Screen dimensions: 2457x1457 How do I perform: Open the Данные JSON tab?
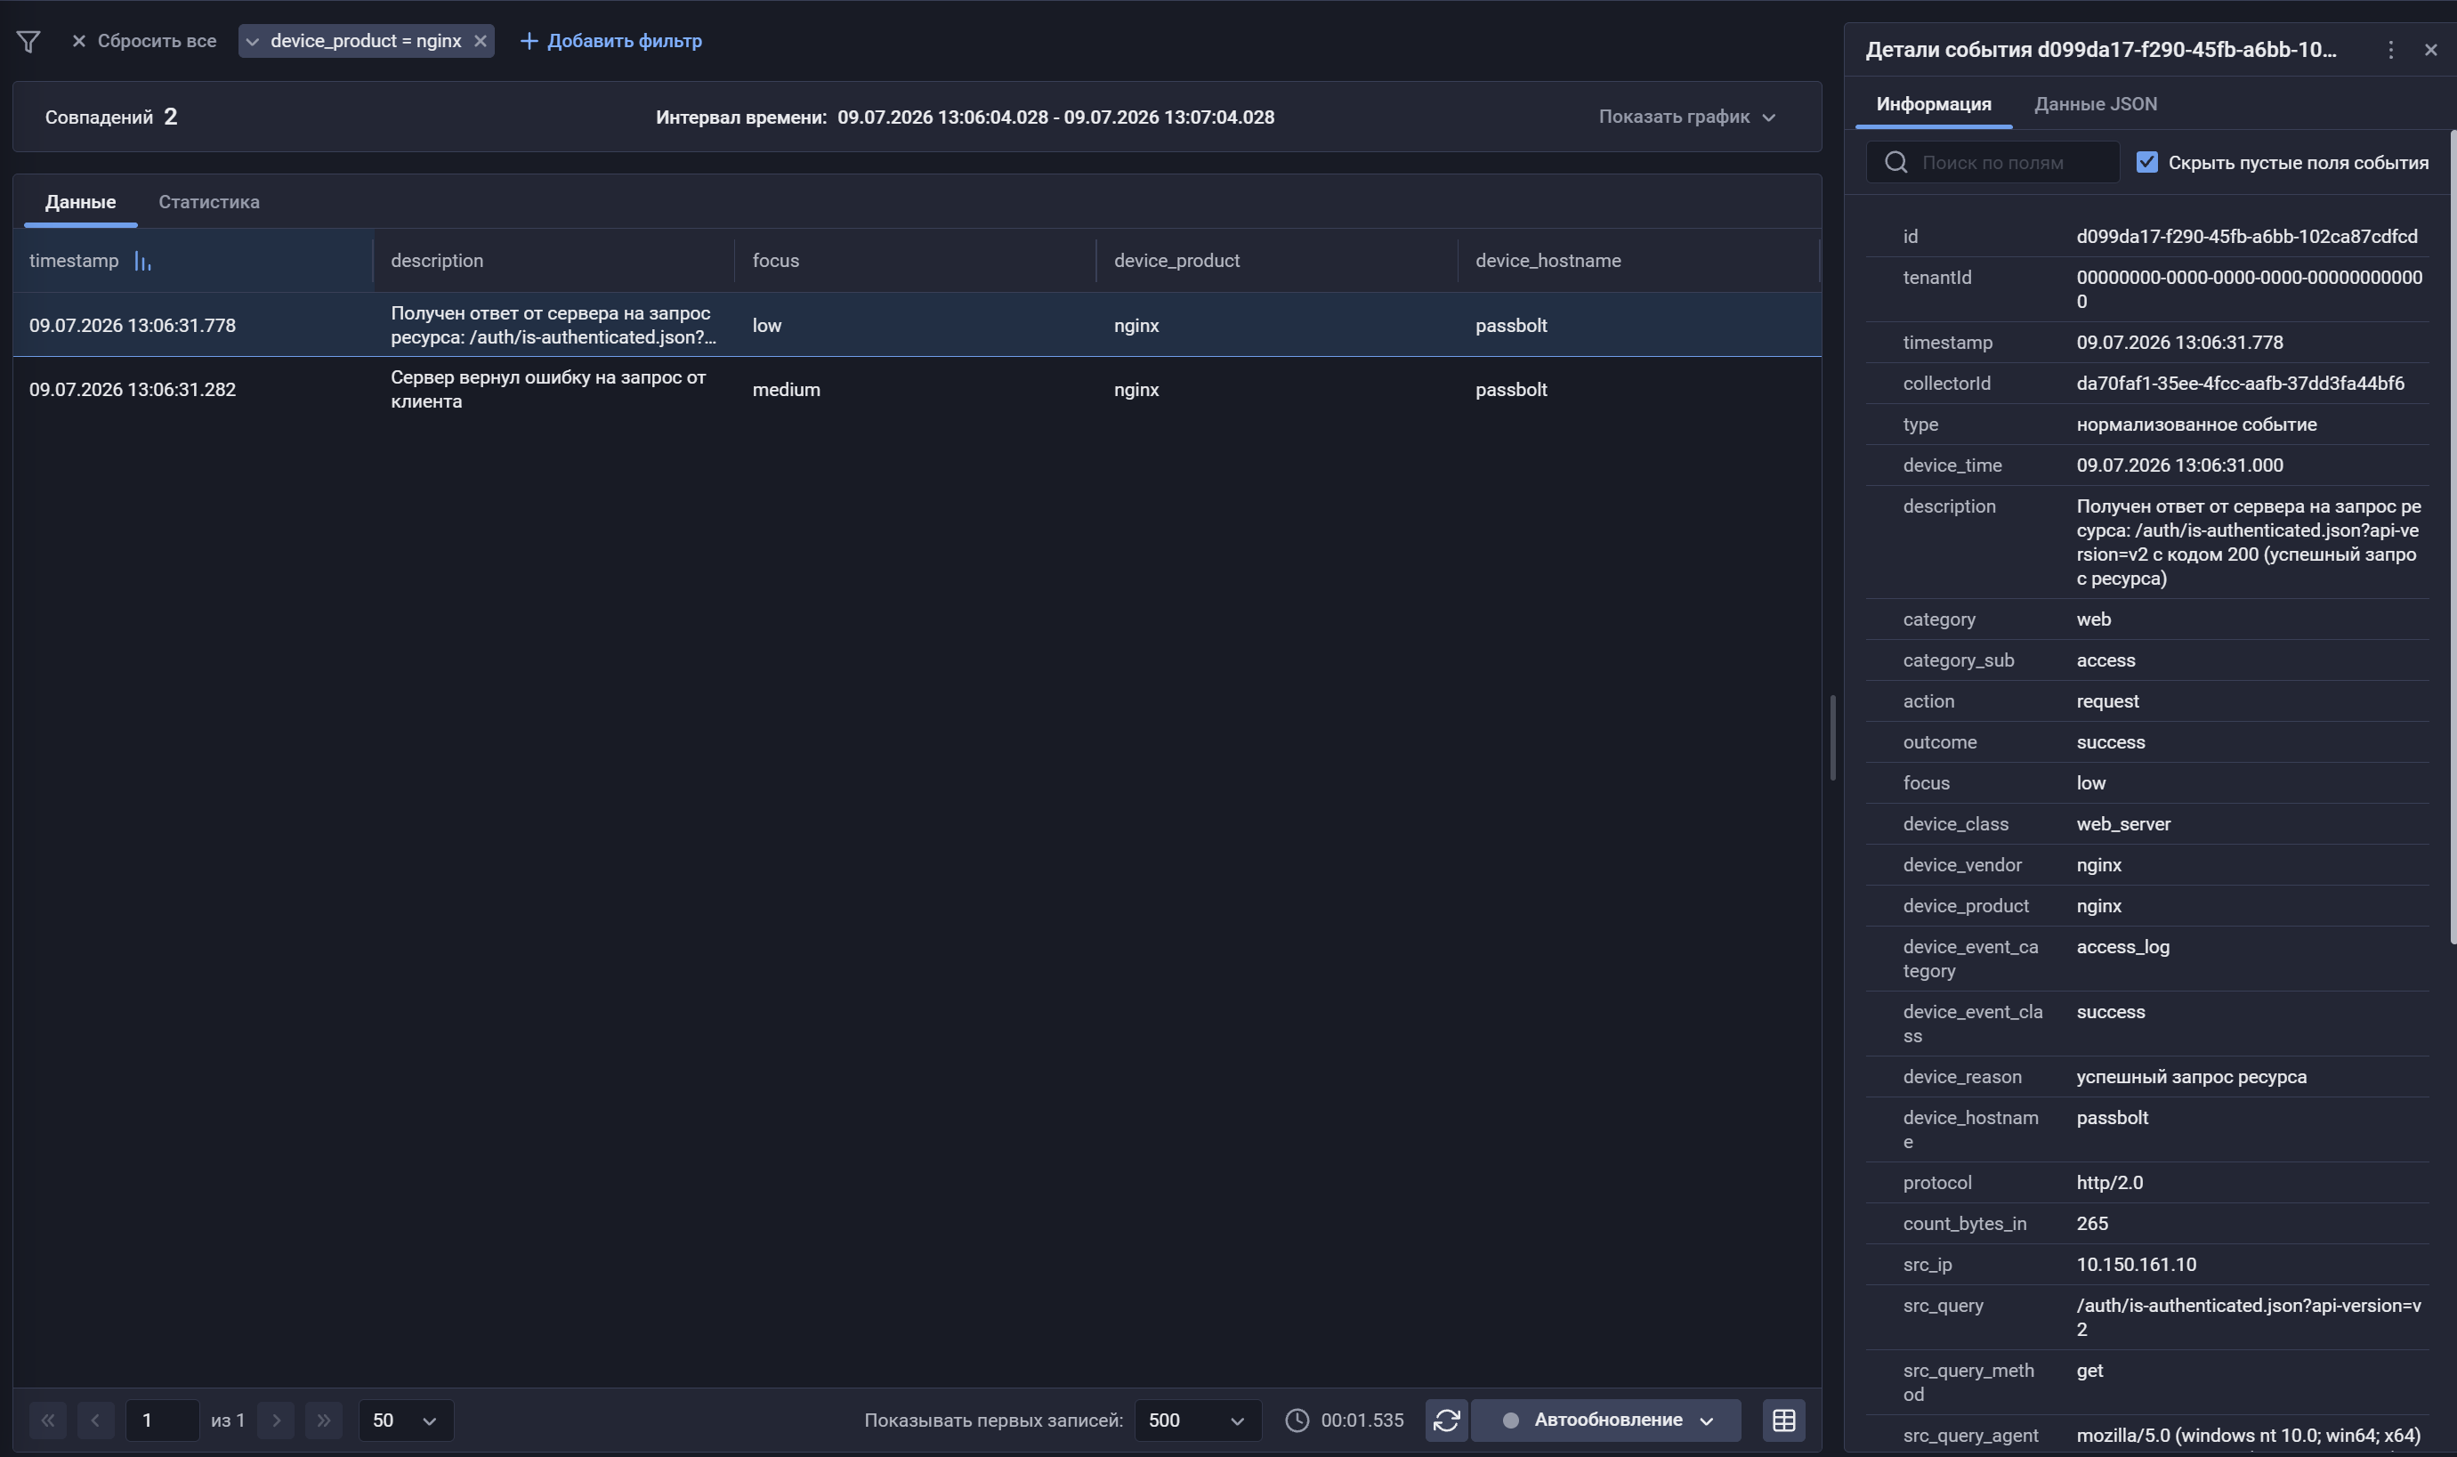2095,104
